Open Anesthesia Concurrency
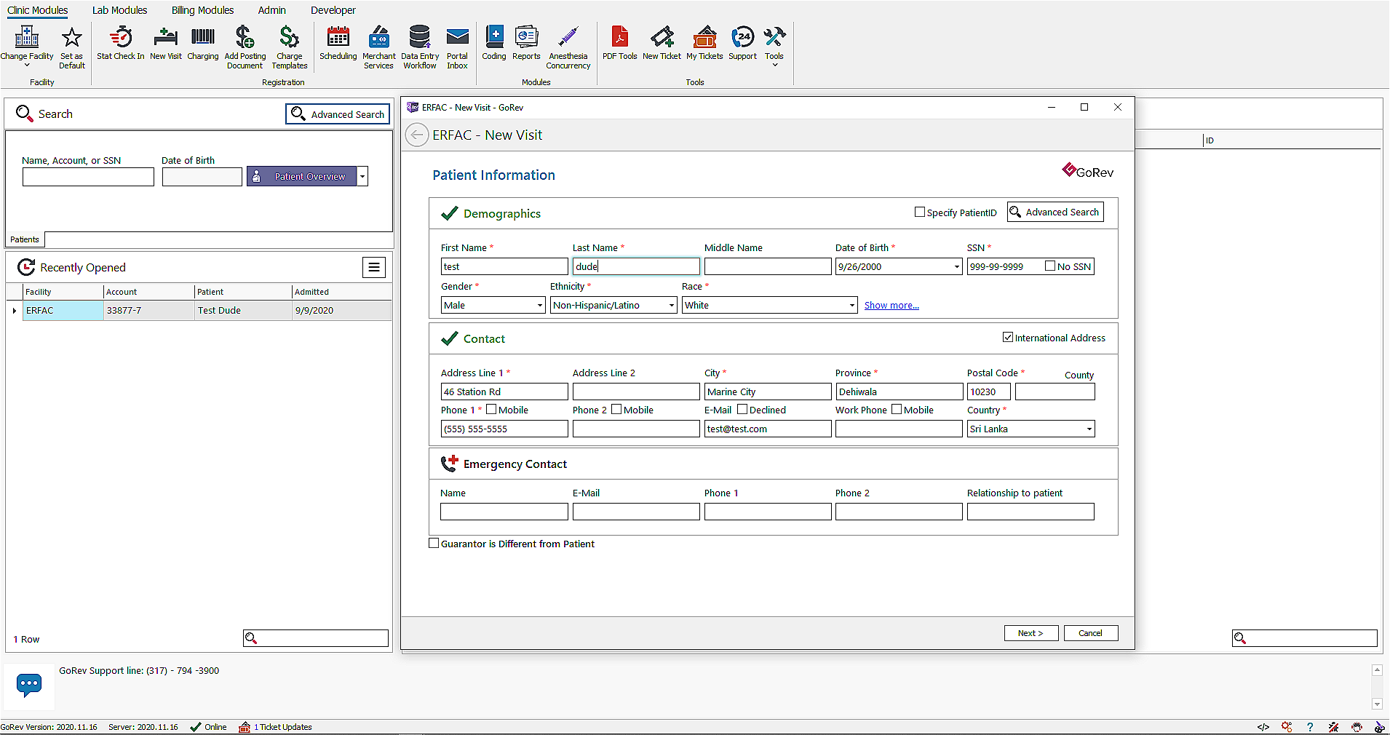Viewport: 1390px width, 735px height. [x=568, y=47]
